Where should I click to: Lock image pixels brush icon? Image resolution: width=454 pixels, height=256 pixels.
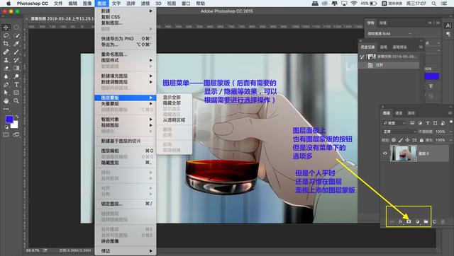[400, 140]
